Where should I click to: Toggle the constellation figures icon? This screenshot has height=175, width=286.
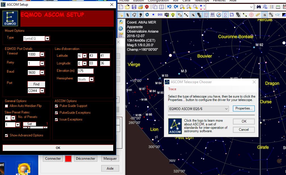pyautogui.click(x=225, y=15)
